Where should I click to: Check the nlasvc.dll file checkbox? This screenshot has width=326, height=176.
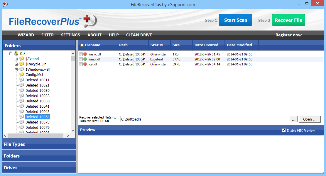pyautogui.click(x=81, y=55)
